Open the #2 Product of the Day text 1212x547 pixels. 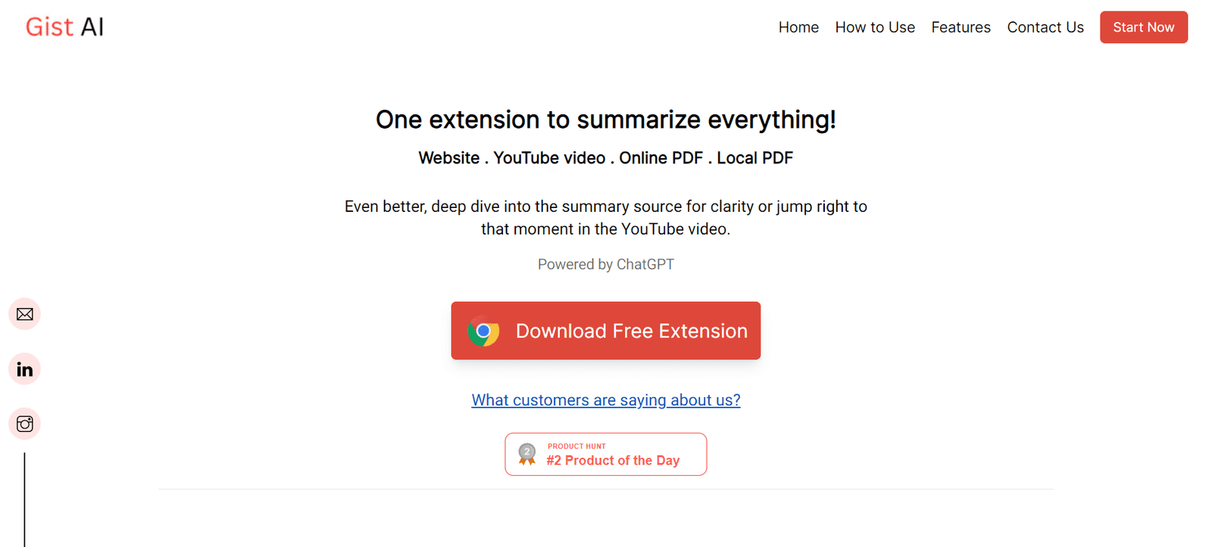point(613,461)
